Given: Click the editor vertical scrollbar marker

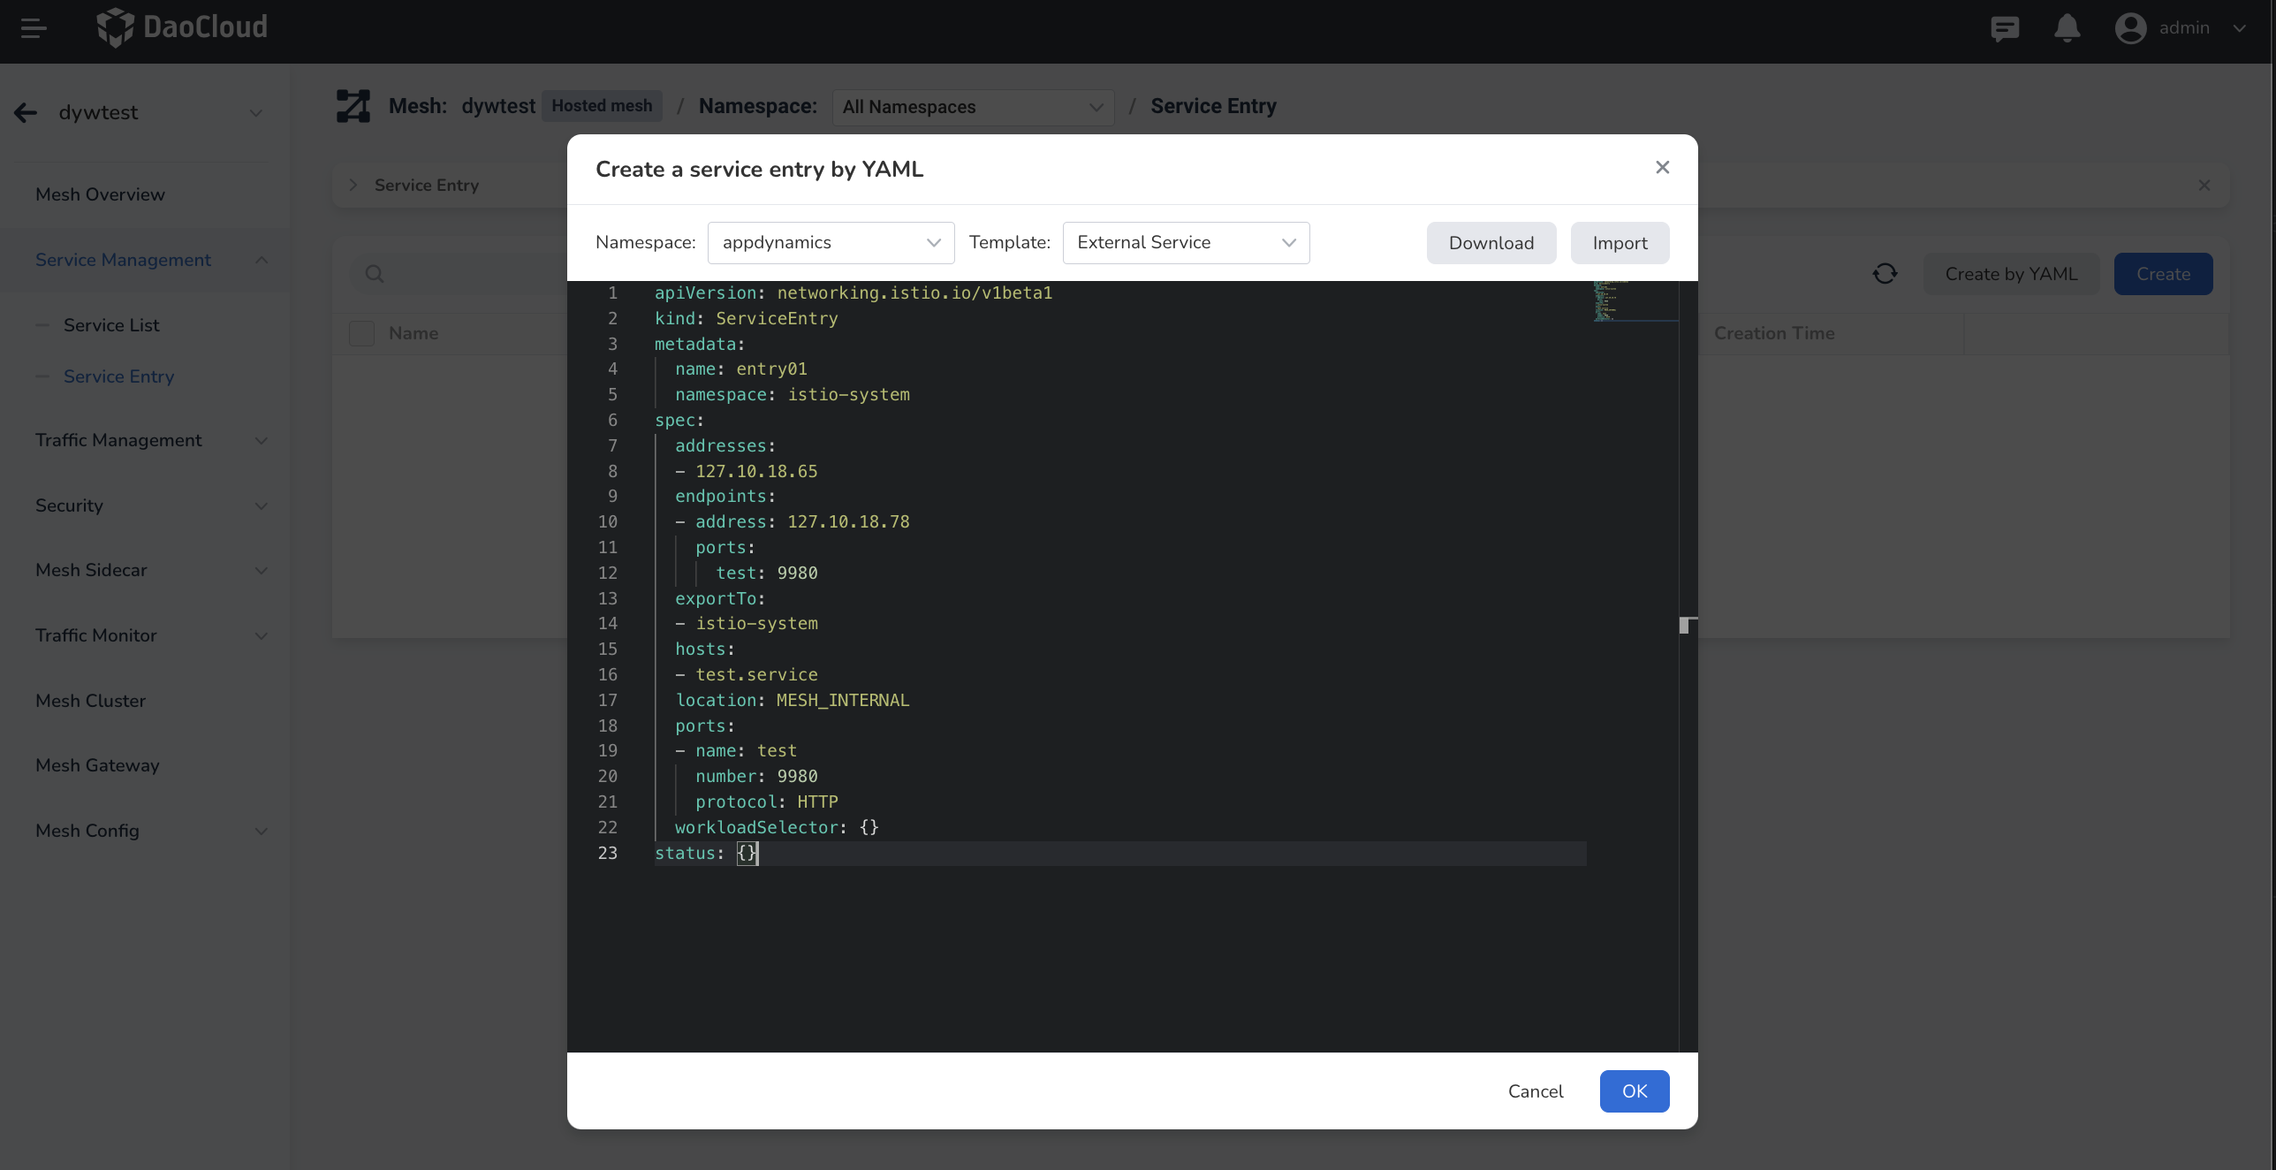Looking at the screenshot, I should coord(1688,626).
